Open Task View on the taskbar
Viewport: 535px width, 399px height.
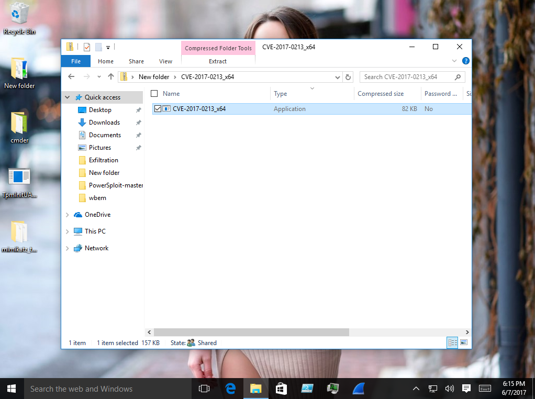click(204, 389)
